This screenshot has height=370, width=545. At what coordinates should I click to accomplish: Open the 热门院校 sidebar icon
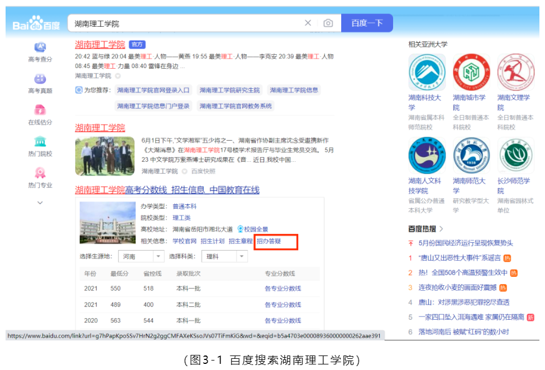point(40,141)
